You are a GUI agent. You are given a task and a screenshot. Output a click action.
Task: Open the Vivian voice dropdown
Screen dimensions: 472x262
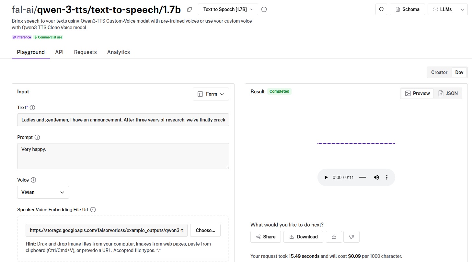(43, 192)
